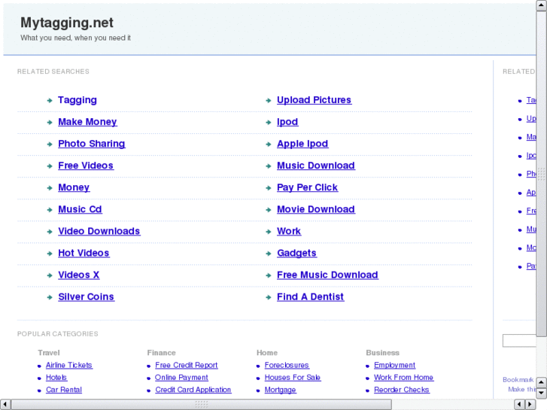Open Online Payment under Finance
The image size is (547, 410).
point(181,378)
